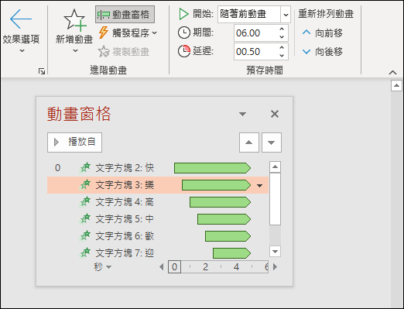Open the 開始 start timing dropdown arrow
The image size is (404, 309).
tap(286, 15)
